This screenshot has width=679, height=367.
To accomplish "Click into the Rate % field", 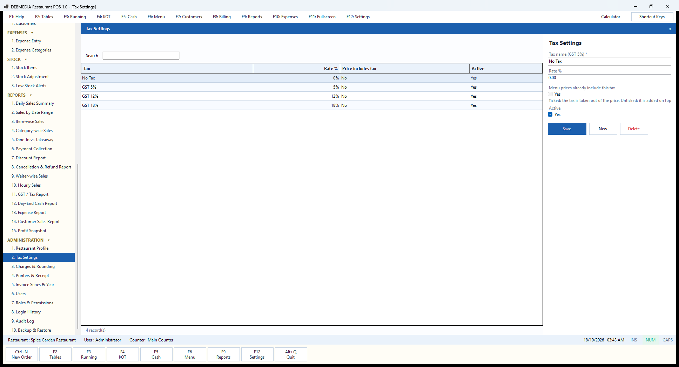I will click(610, 78).
